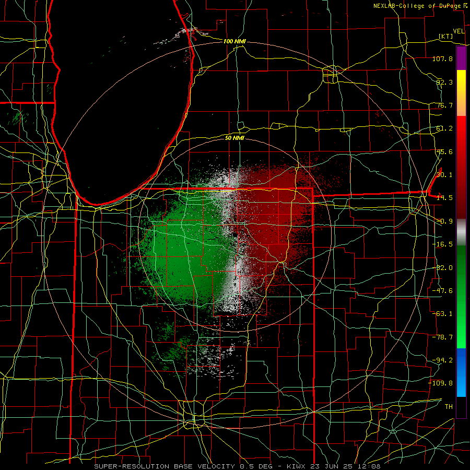Screen dimensions: 470x470
Task: Click the 14.5 velocity scale value
Action: (x=444, y=198)
